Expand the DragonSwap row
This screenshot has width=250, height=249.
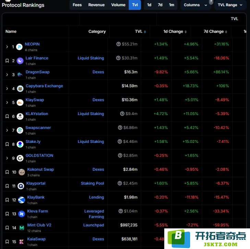tap(7, 75)
